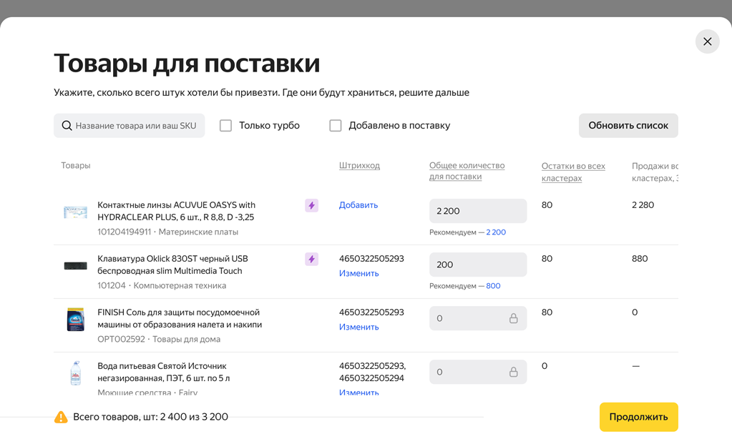Click «Изменить» barcode link for Oklick keyboard
The image size is (732, 439).
358,274
